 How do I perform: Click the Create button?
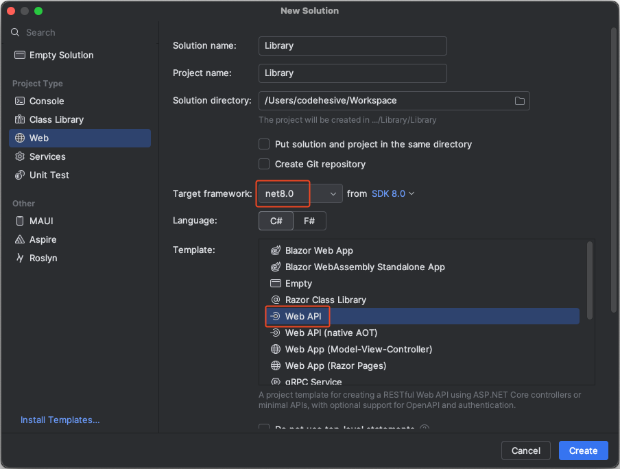tap(583, 450)
